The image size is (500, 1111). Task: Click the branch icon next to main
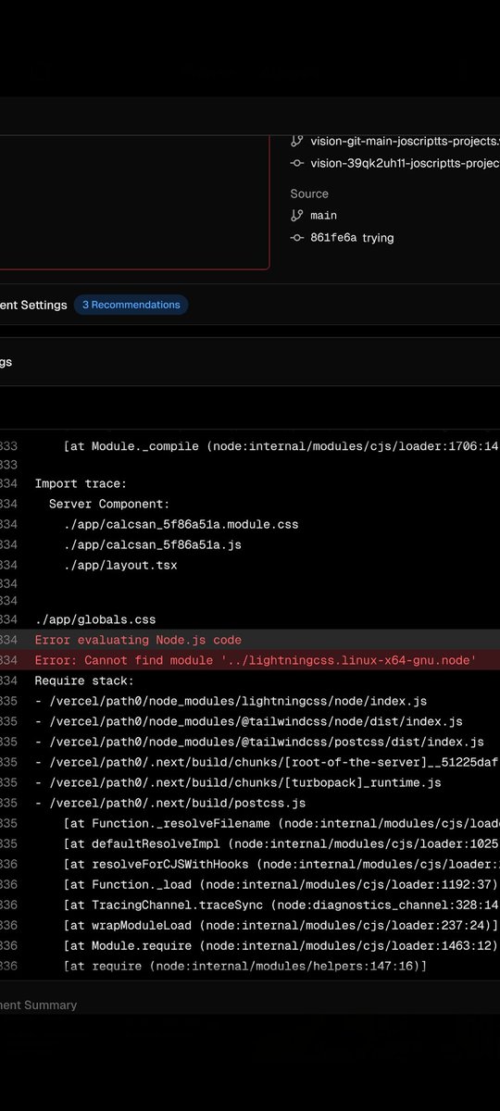[297, 216]
